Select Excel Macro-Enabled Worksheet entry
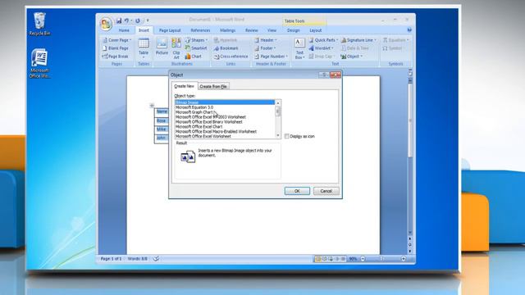The height and width of the screenshot is (295, 525). [x=225, y=131]
